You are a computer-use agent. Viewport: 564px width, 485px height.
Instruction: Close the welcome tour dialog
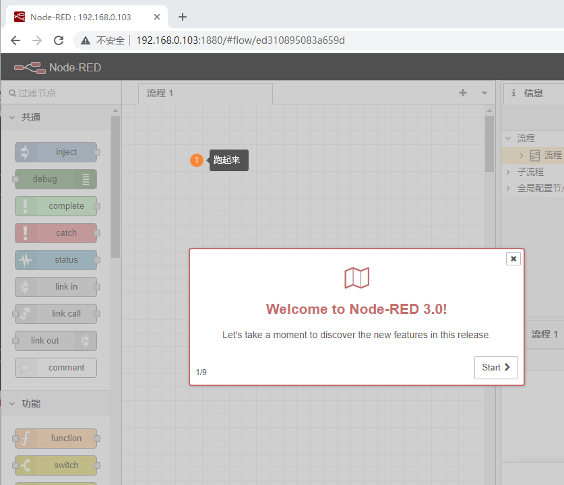coord(513,259)
